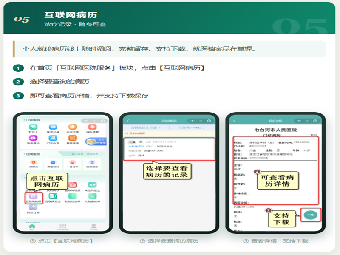Tap the orange 出诊专家 icon
Image resolution: width=340 pixels, height=255 pixels.
[x=73, y=127]
